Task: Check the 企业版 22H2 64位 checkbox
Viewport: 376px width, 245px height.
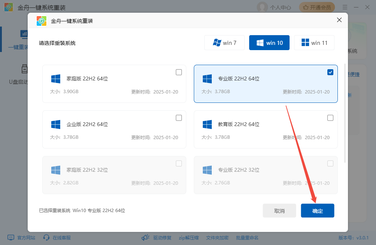Action: click(x=179, y=118)
